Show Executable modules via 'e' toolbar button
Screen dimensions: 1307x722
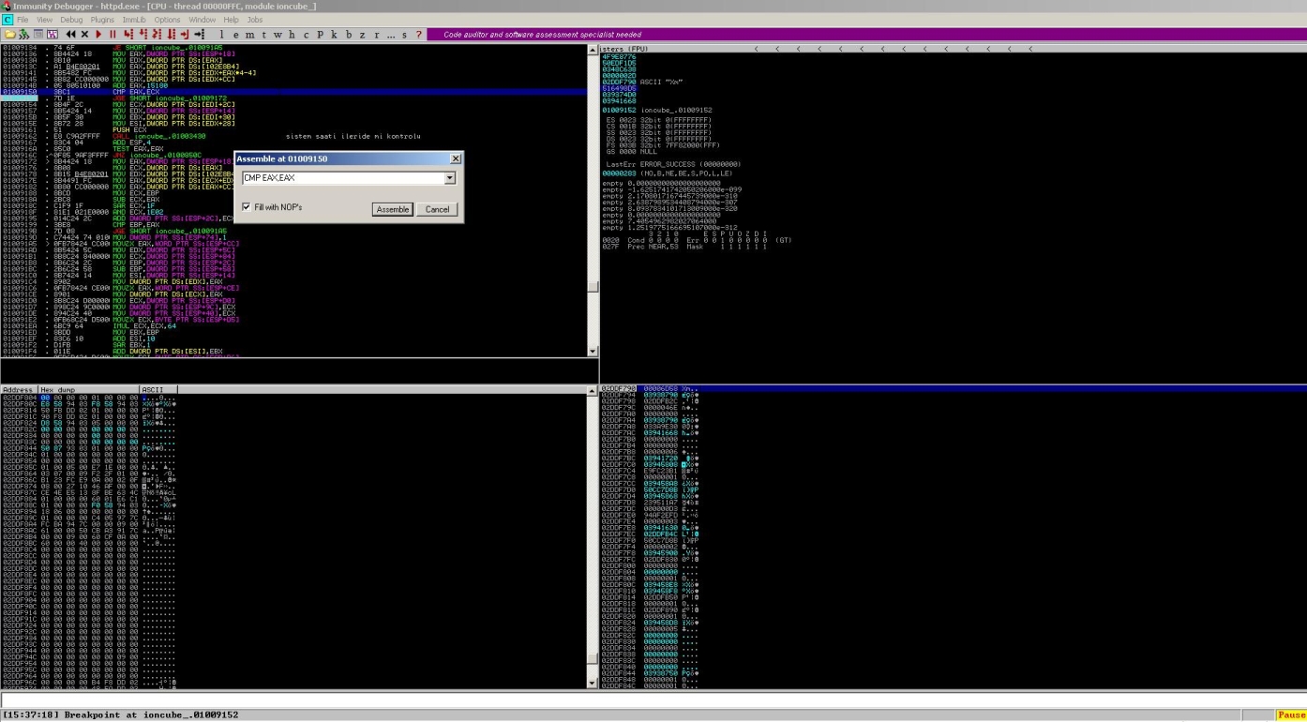point(235,34)
